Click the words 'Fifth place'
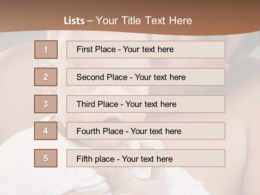260x195 pixels. pos(96,159)
